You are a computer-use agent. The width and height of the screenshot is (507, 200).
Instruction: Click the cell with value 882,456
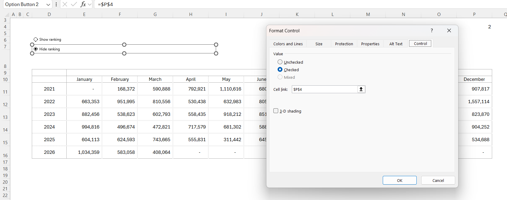(x=84, y=114)
